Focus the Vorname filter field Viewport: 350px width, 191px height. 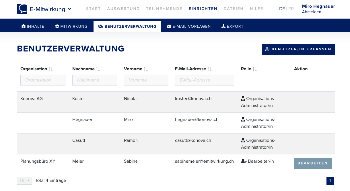pos(146,80)
